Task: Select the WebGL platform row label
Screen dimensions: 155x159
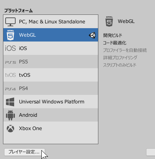Action: click(x=28, y=35)
